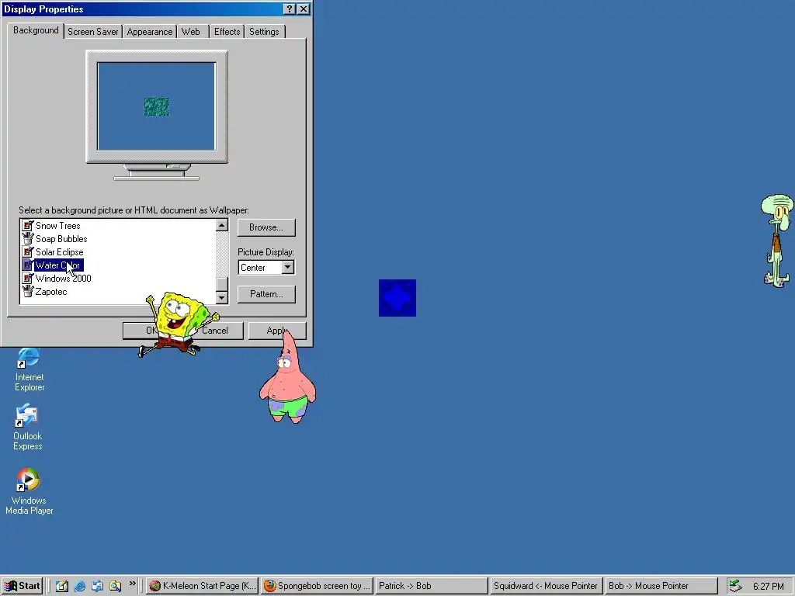
Task: Click Cancel in Display Properties
Action: (x=214, y=331)
